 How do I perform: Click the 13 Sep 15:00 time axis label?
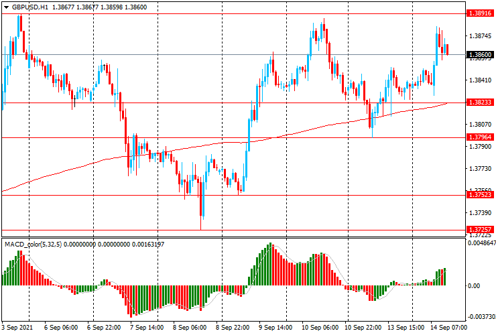pyautogui.click(x=406, y=328)
